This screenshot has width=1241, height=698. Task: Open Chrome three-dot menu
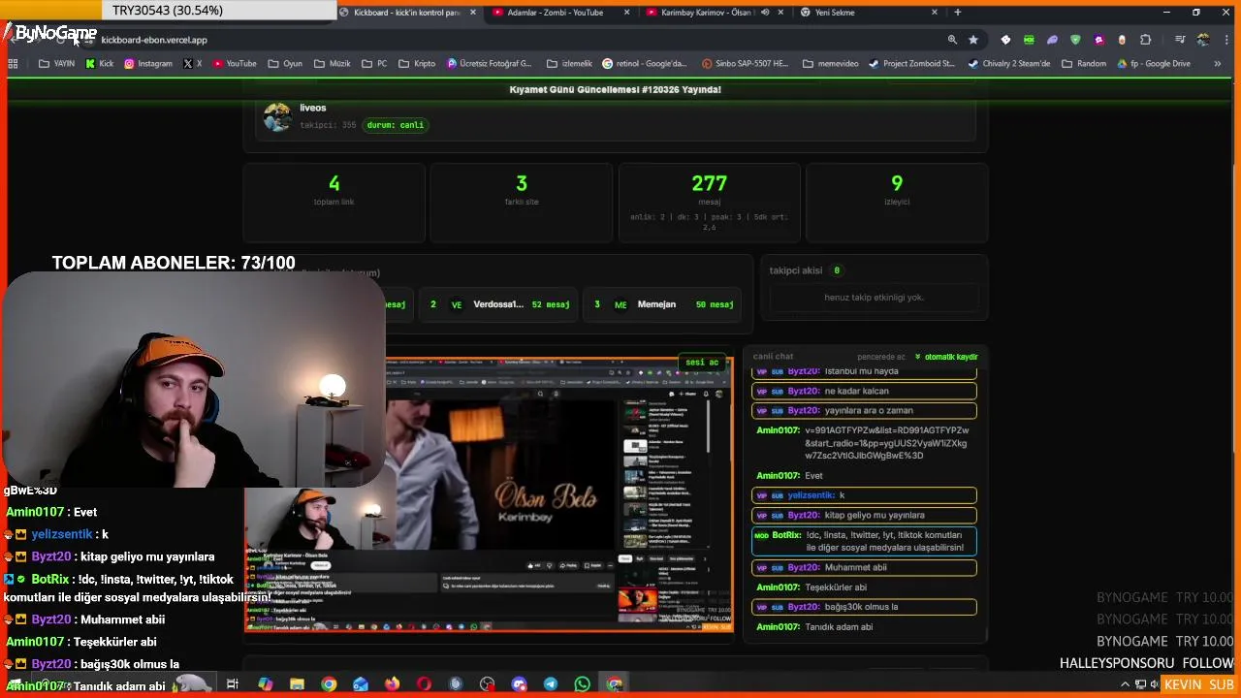1225,40
